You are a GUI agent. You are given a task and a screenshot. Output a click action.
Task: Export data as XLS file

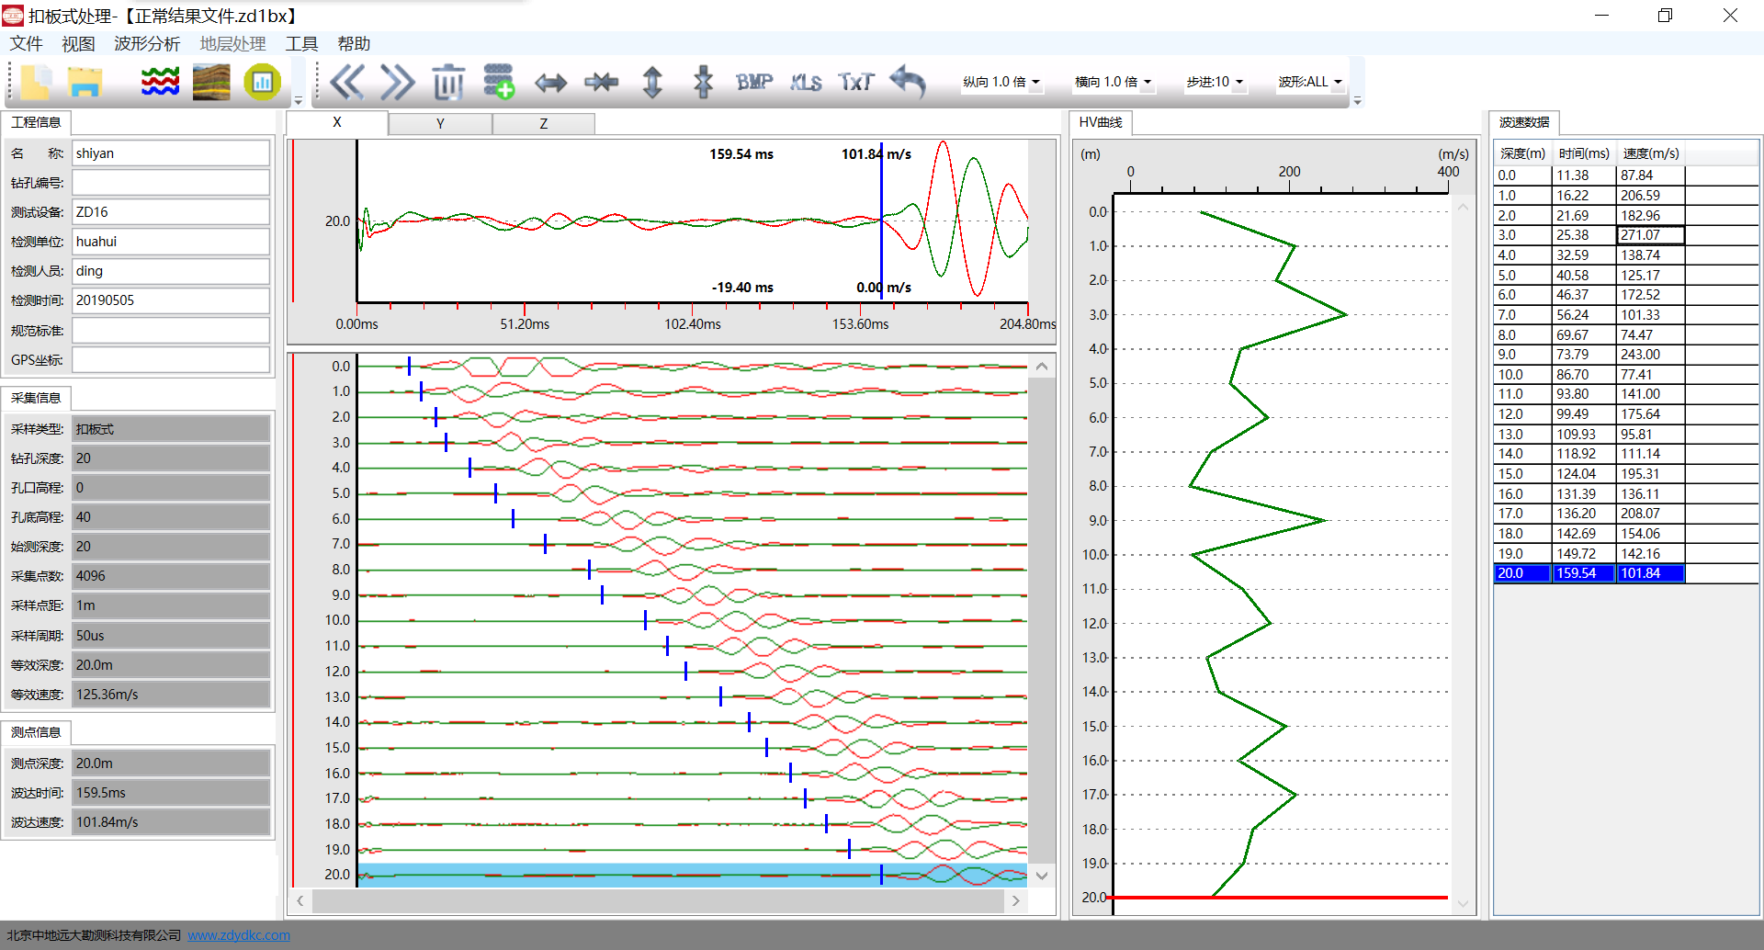coord(806,83)
